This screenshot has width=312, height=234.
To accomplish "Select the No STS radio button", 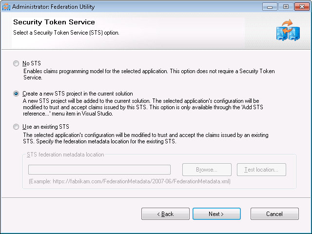I will click(x=17, y=63).
